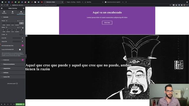189x106 pixels.
Task: Click the Relleno top value field
Action: click(x=4, y=30)
